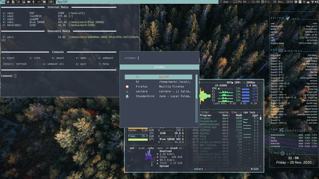Viewport: 319px width, 179px height.
Task: Click the bpytop filter option
Action: pos(205,112)
